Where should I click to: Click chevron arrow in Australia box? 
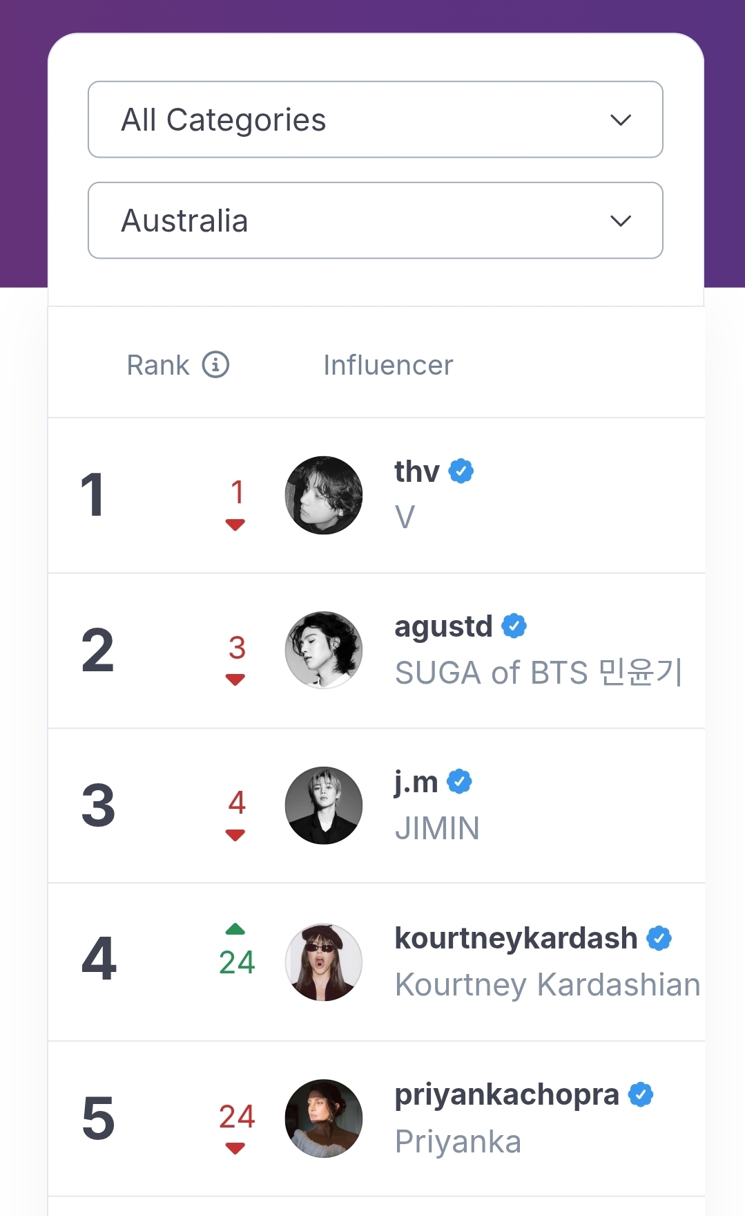coord(621,221)
